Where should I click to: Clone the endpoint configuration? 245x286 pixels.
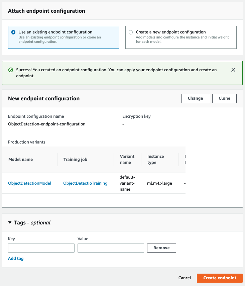pyautogui.click(x=224, y=98)
